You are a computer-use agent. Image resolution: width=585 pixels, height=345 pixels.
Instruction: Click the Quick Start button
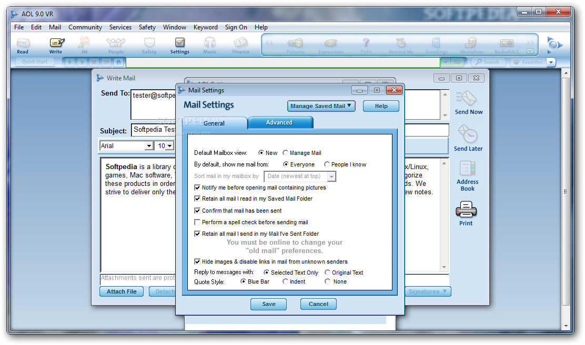coord(35,62)
